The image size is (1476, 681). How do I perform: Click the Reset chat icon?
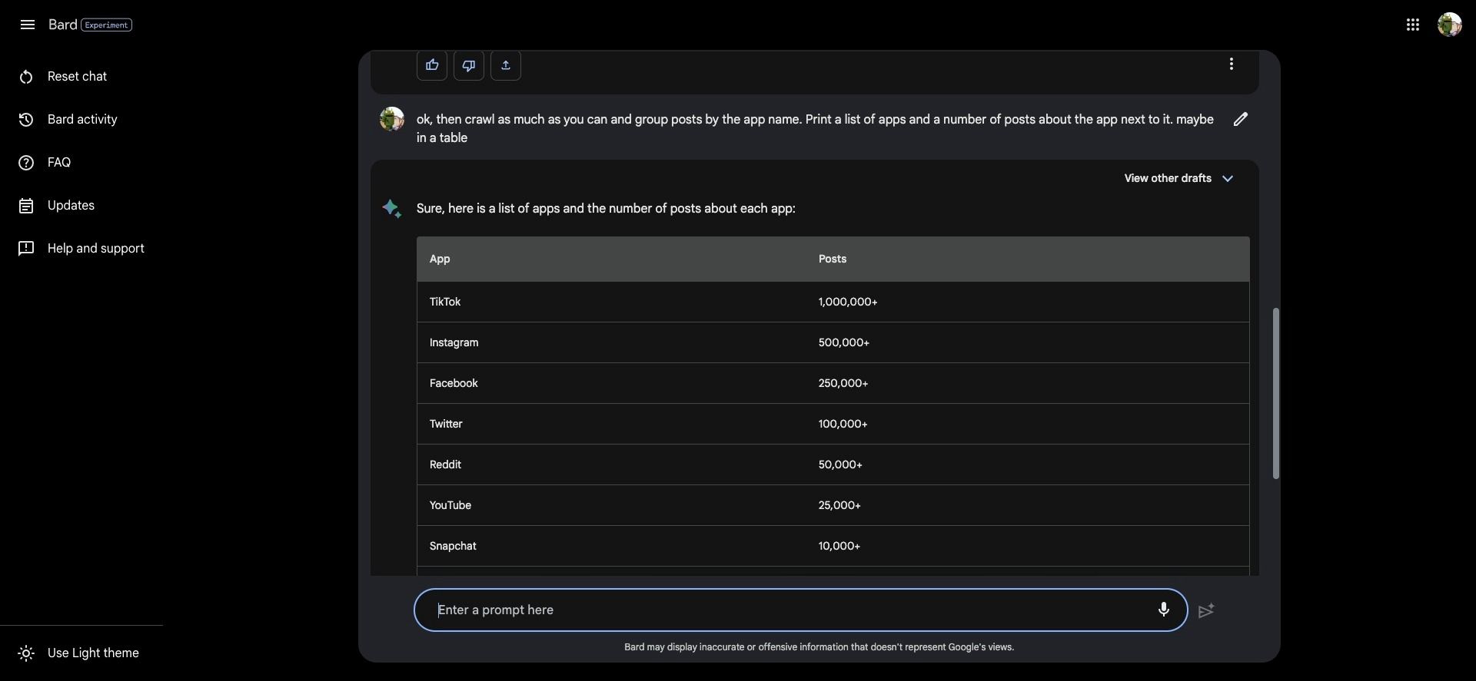point(26,77)
